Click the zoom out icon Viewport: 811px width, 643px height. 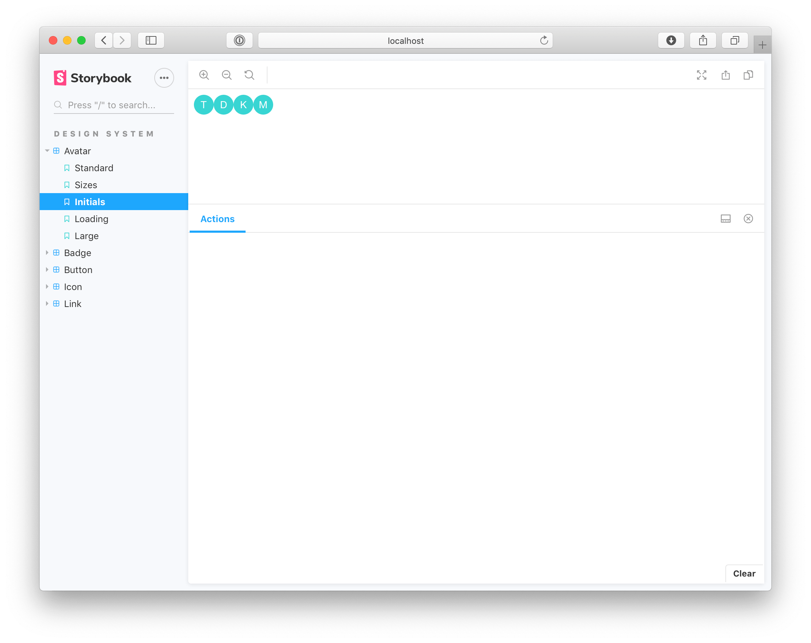click(226, 74)
